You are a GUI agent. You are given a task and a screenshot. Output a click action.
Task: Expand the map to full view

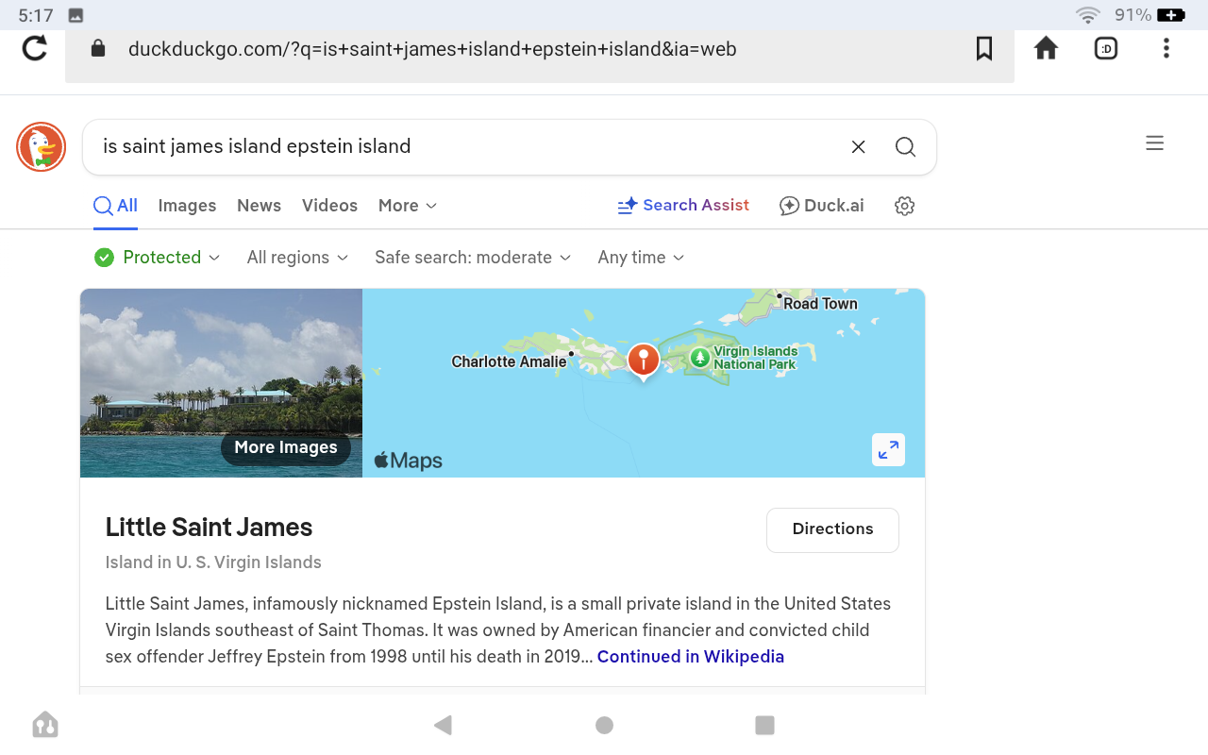click(888, 450)
